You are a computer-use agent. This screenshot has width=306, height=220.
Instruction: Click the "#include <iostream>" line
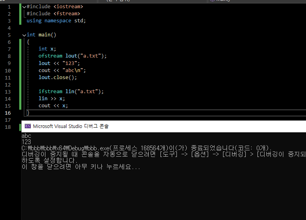pyautogui.click(x=55, y=7)
